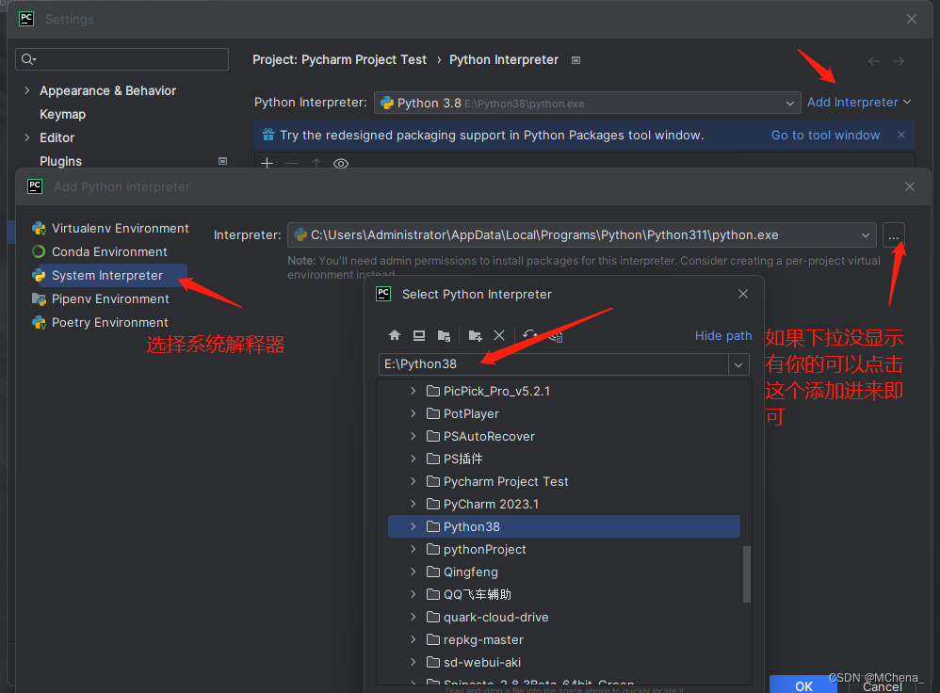Click the gift icon in packaging banner
The width and height of the screenshot is (940, 693).
click(268, 135)
